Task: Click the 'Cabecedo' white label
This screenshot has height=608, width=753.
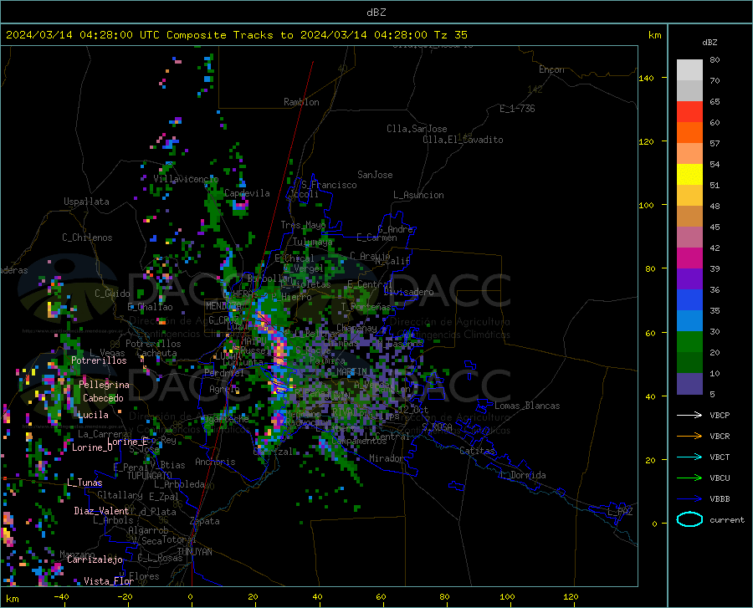Action: 103,398
